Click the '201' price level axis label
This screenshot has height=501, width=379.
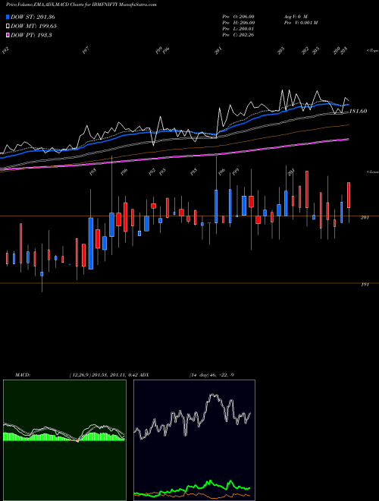(365, 218)
